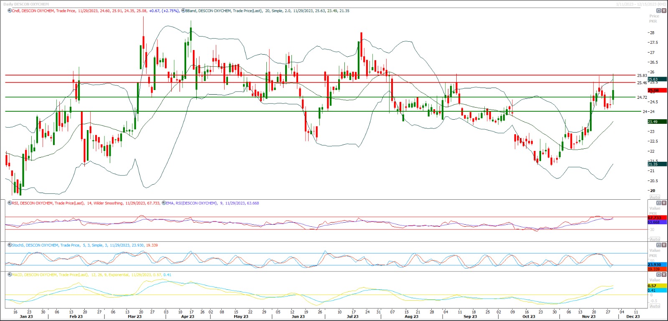
Task: Close the Stochastic indicator pane
Action: pyautogui.click(x=664, y=245)
